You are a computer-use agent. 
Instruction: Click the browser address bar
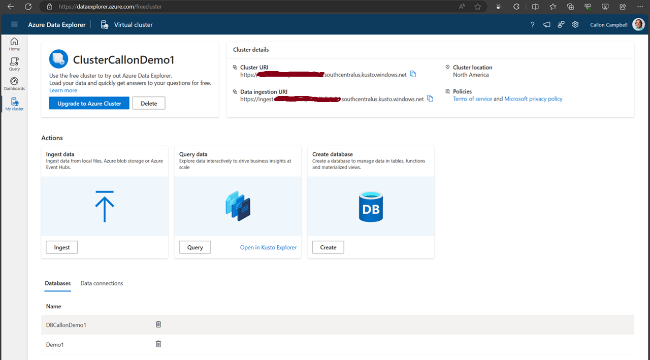pos(254,7)
